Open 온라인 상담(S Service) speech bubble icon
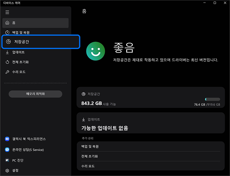The height and width of the screenshot is (176, 230). coord(7,150)
